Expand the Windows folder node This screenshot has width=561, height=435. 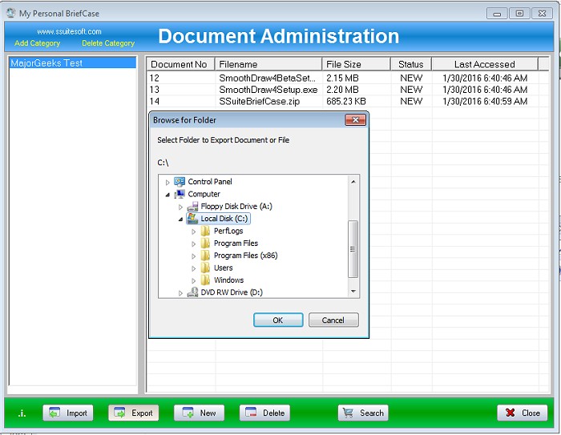point(194,281)
